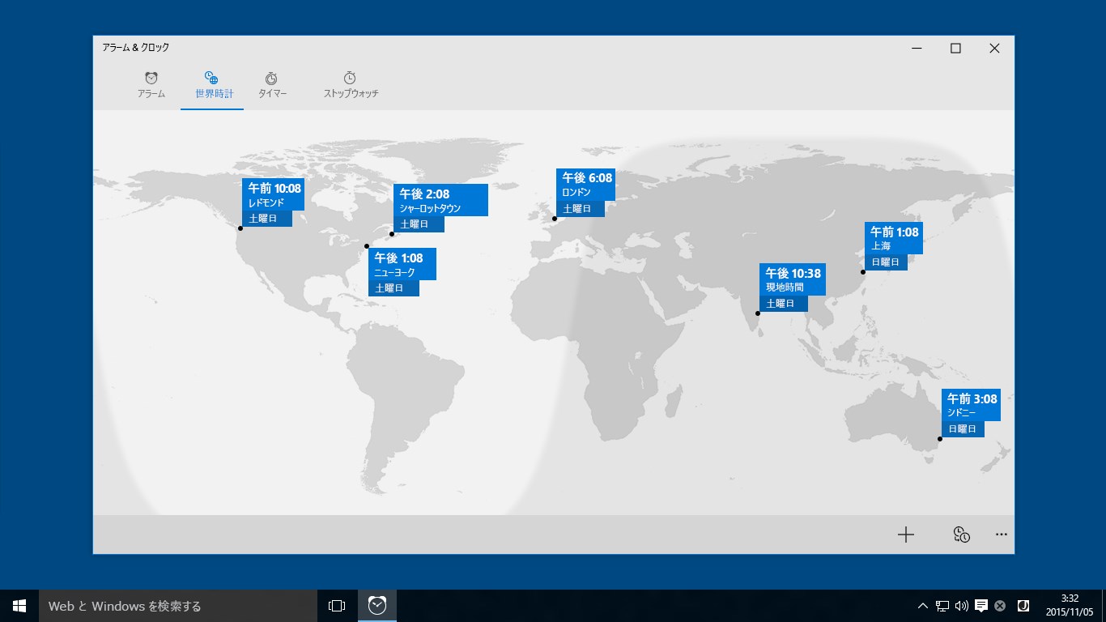The image size is (1106, 622).
Task: Switch to the ストップウォッチ tab
Action: [349, 85]
